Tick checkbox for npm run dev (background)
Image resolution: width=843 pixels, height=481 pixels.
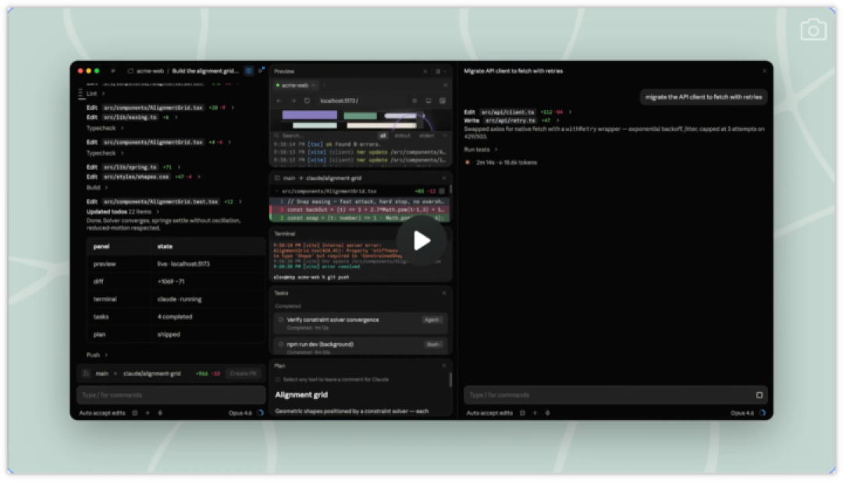pos(281,344)
